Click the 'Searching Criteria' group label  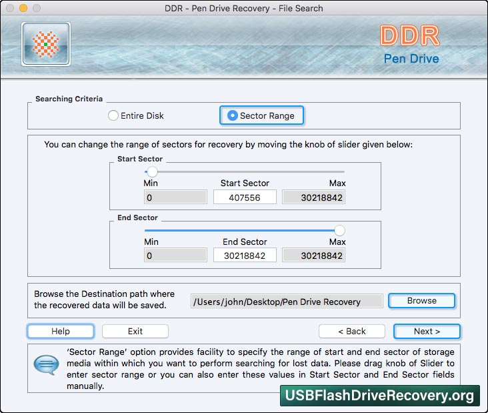tap(69, 99)
